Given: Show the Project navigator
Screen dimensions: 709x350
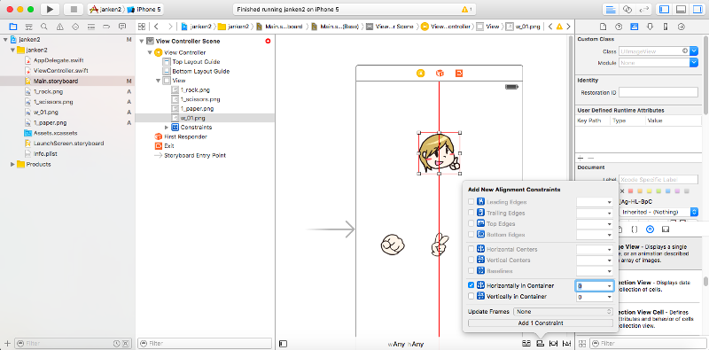Looking at the screenshot, I should tap(13, 27).
